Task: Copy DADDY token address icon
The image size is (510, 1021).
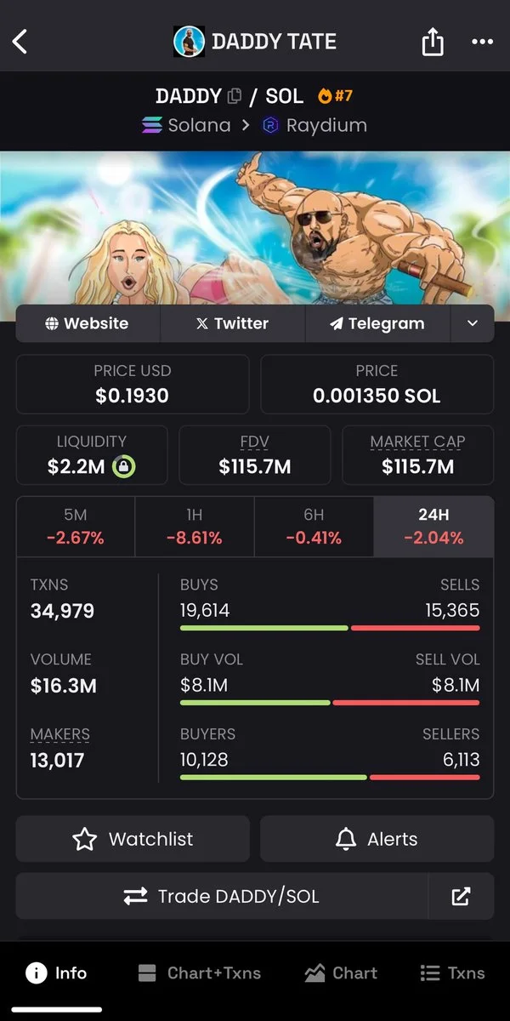Action: click(235, 96)
